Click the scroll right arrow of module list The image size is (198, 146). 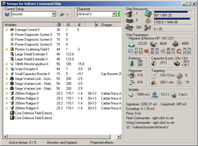pos(119,136)
